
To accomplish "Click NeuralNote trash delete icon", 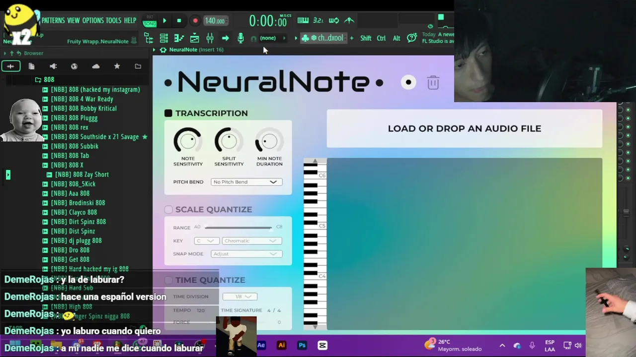I will 433,82.
